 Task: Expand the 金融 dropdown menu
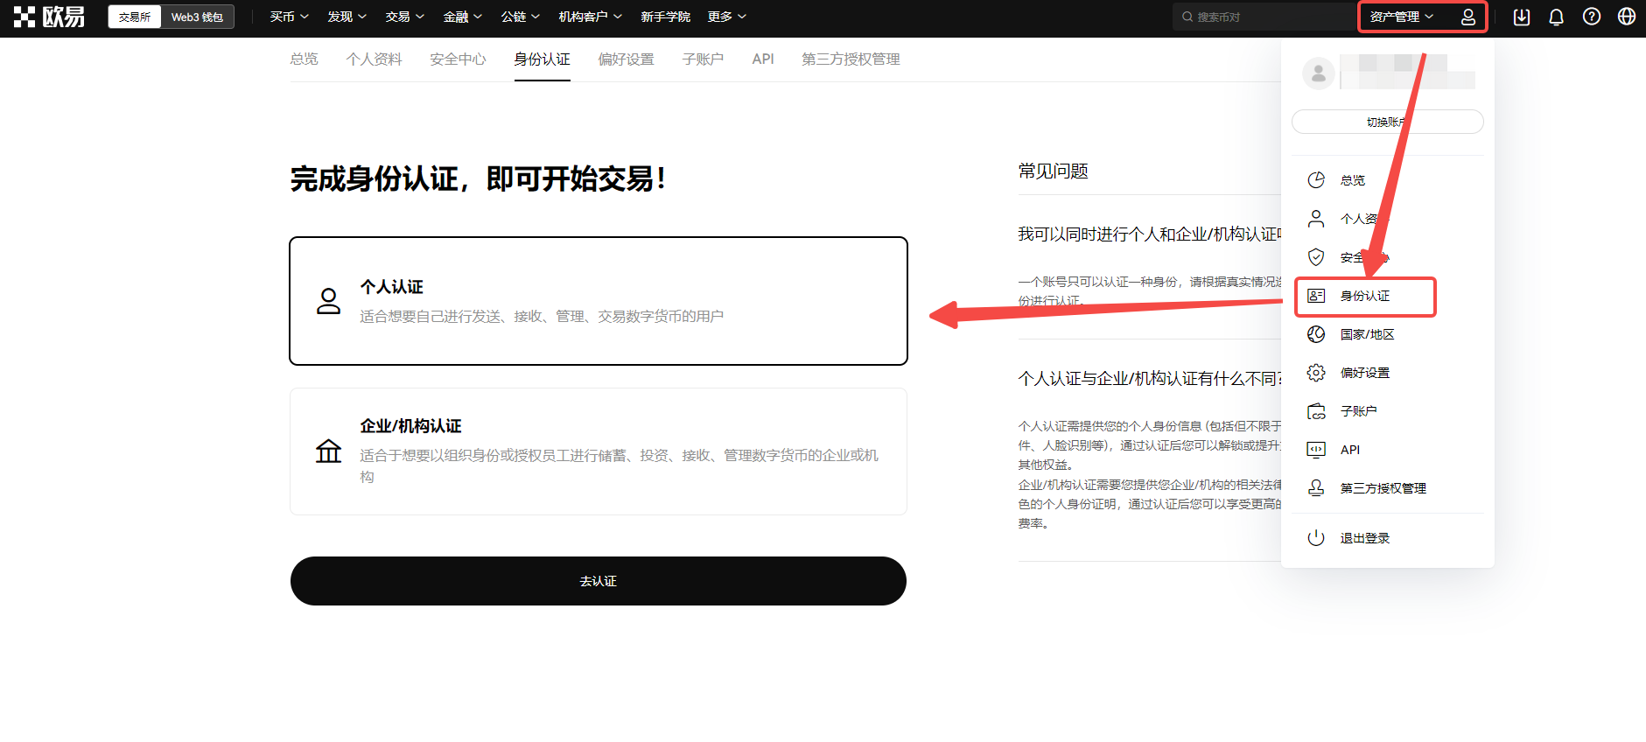(463, 17)
